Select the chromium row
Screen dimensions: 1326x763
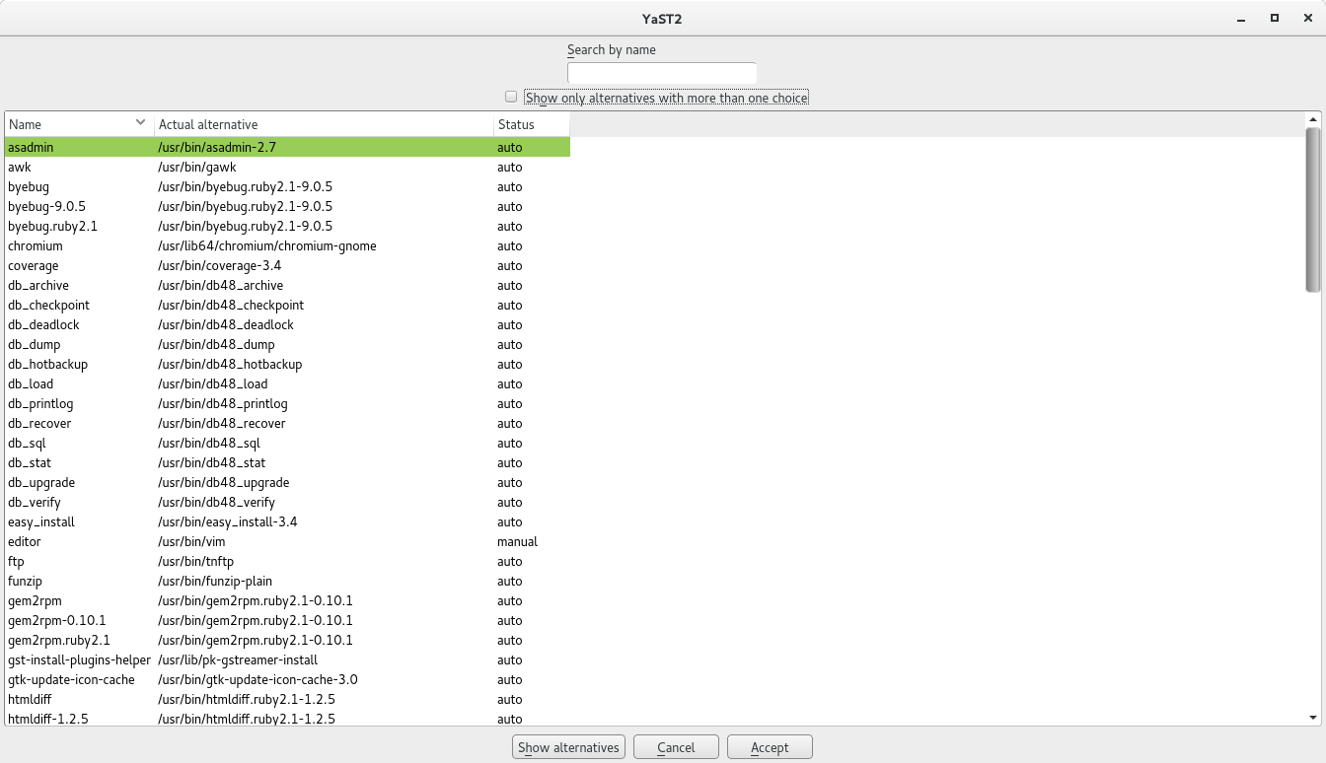point(287,245)
